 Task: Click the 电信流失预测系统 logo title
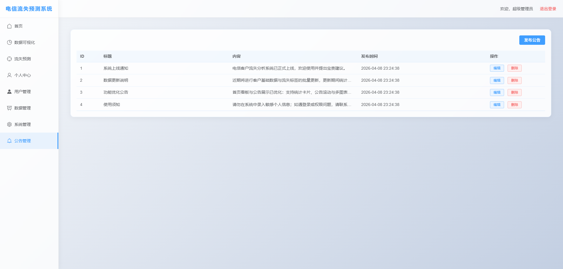coord(29,9)
